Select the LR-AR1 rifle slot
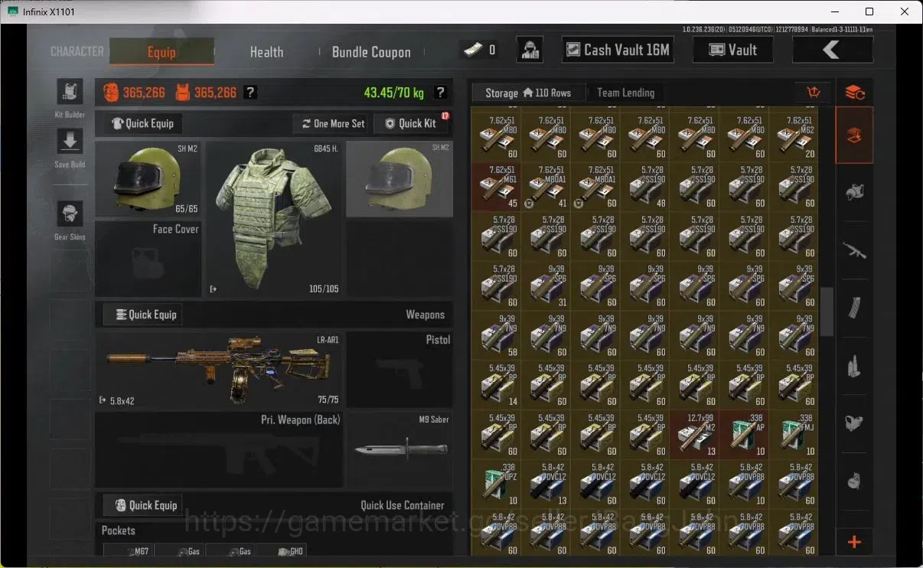This screenshot has width=923, height=568. (219, 369)
